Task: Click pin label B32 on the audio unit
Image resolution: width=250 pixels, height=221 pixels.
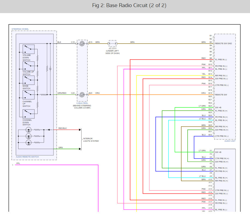Action: click(x=210, y=135)
